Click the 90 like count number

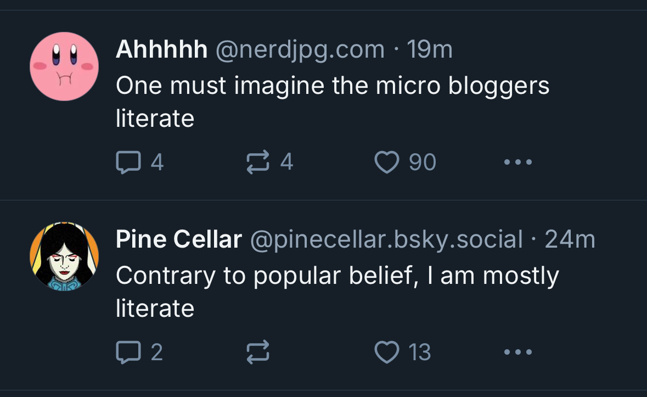tap(423, 163)
